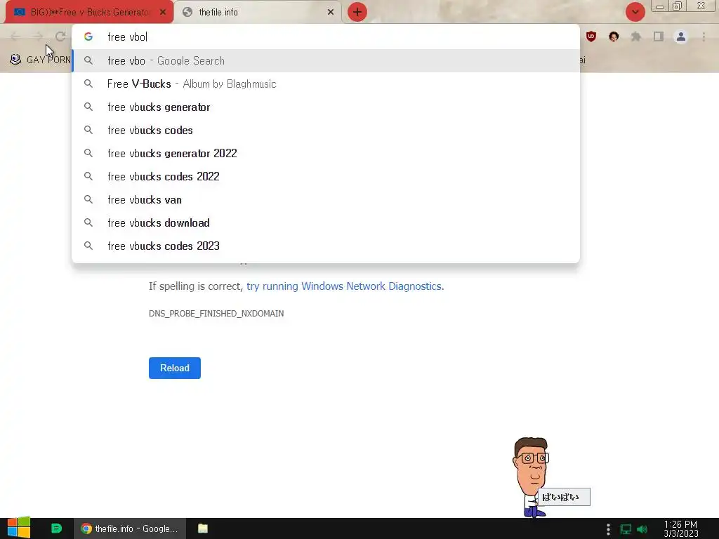The height and width of the screenshot is (539, 719).
Task: Select 'free vbo - Google Search' suggestion
Action: point(326,60)
